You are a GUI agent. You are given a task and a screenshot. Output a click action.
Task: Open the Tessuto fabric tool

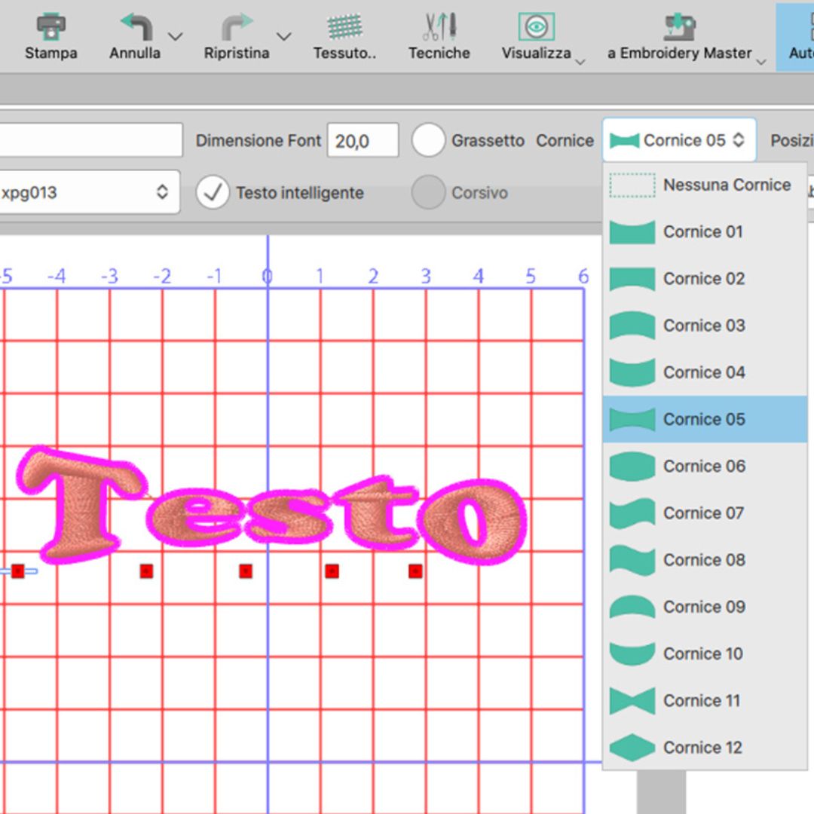pyautogui.click(x=344, y=28)
